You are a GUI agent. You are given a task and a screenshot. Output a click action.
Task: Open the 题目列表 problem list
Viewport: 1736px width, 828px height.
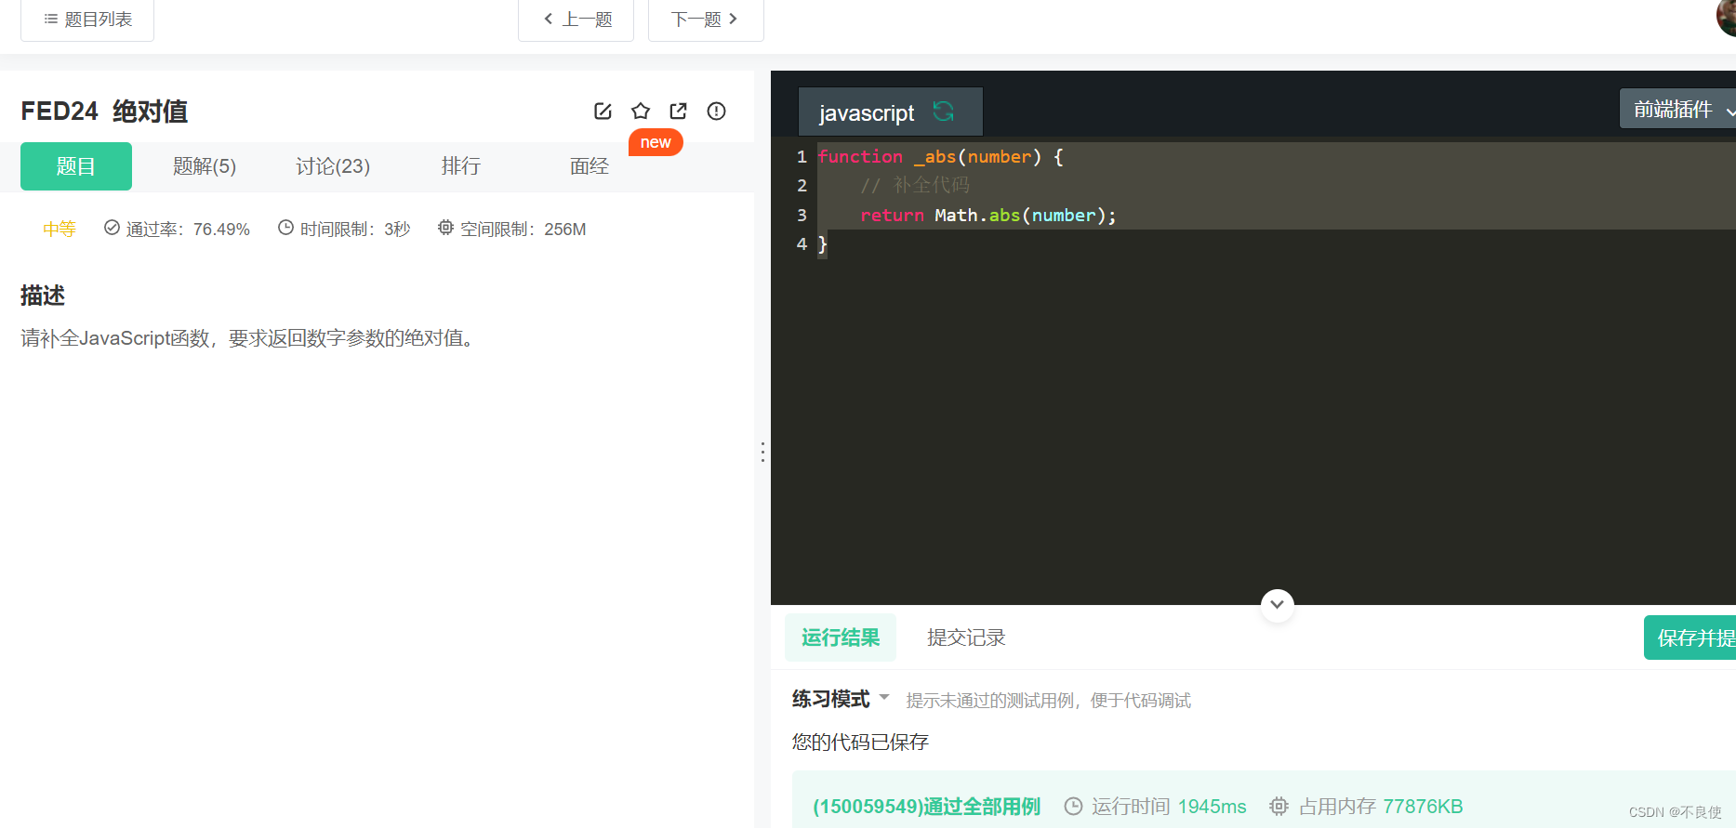87,19
